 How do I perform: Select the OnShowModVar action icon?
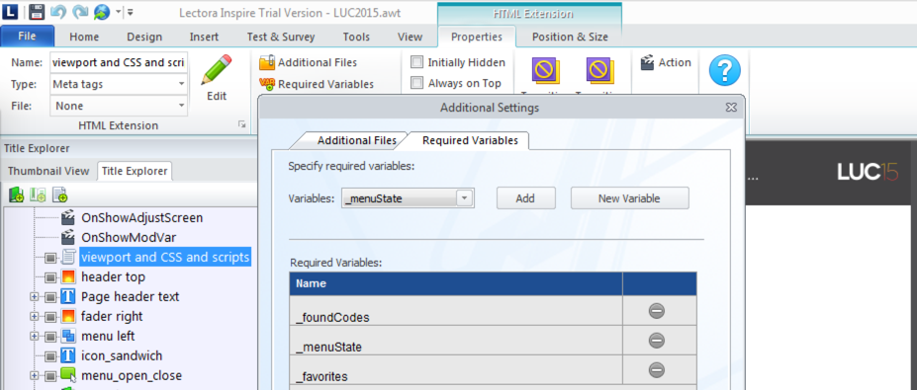[x=68, y=238]
